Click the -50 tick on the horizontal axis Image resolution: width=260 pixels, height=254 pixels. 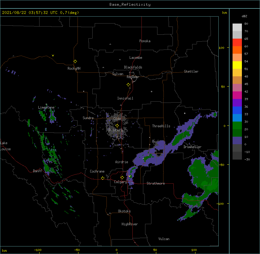[x=77, y=250]
